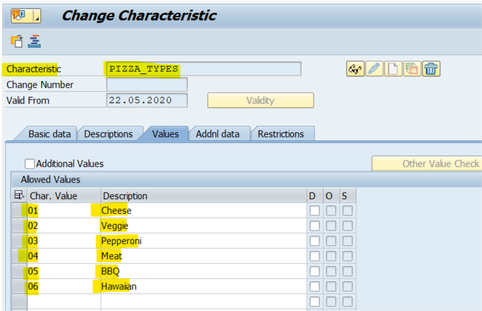Click the Copy characteristic icon
The width and height of the screenshot is (482, 311).
(412, 69)
